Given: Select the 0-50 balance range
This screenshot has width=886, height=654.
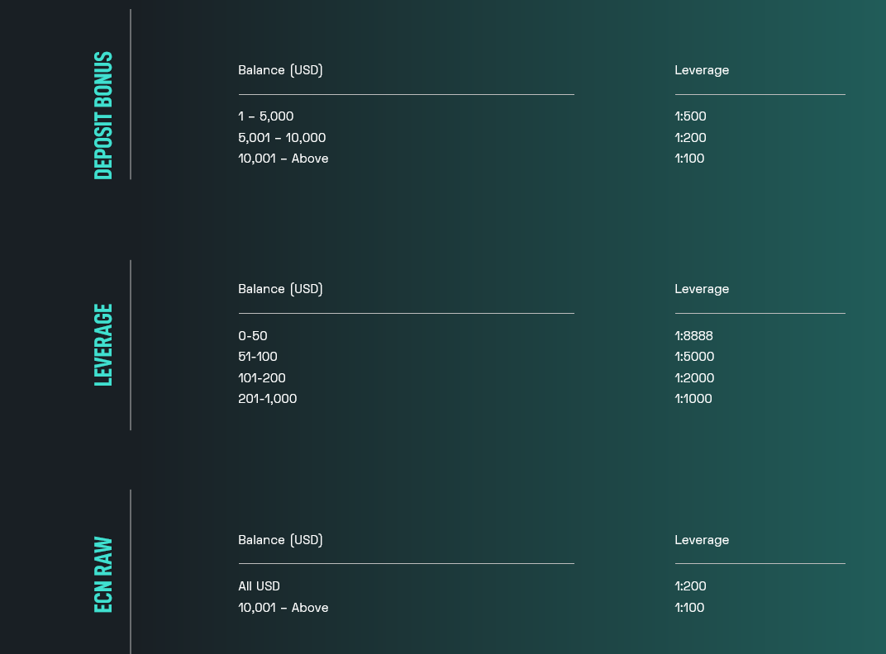Looking at the screenshot, I should 252,336.
